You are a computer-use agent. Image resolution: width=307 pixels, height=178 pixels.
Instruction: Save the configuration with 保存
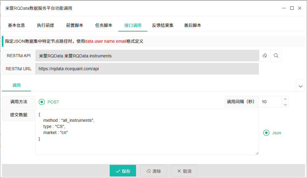pyautogui.click(x=123, y=171)
